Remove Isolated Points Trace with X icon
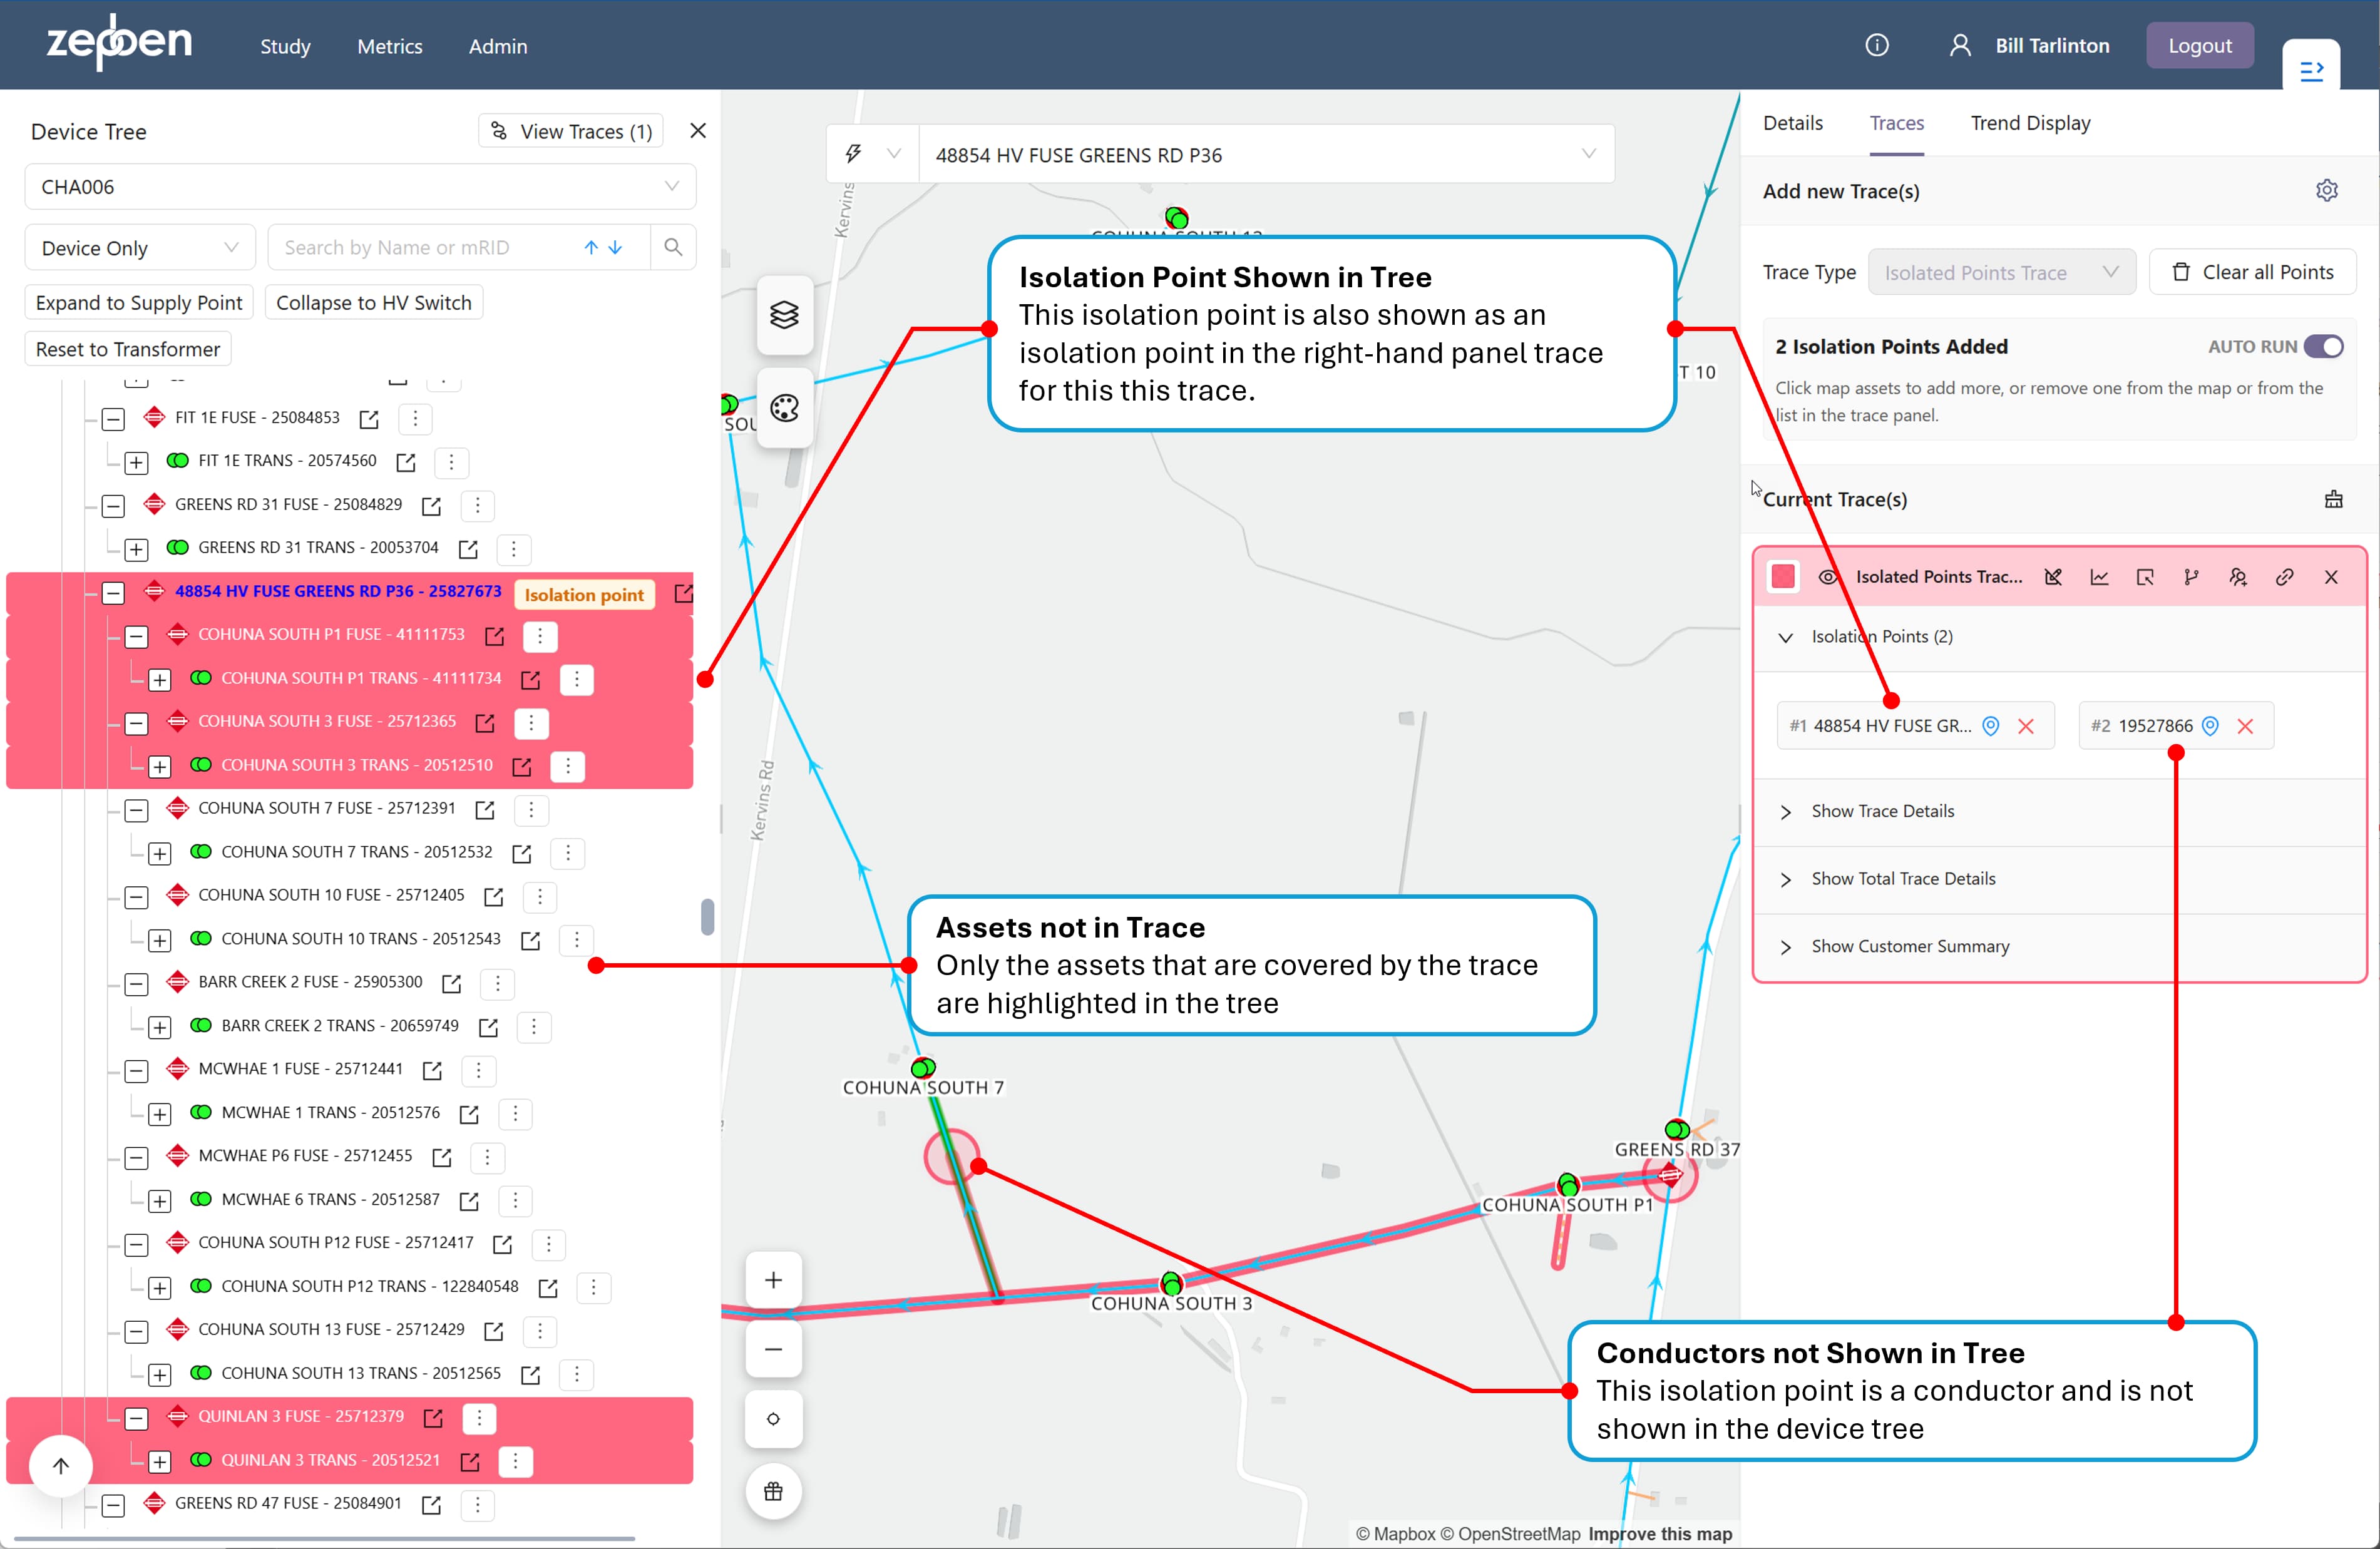The height and width of the screenshot is (1549, 2380). [2331, 577]
